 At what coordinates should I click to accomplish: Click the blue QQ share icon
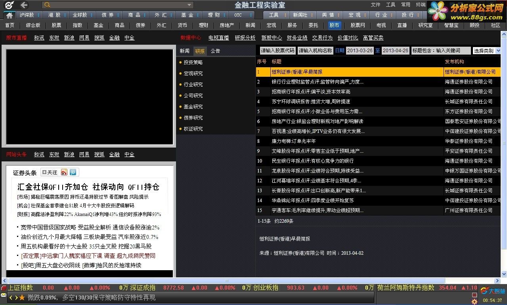pyautogui.click(x=73, y=172)
